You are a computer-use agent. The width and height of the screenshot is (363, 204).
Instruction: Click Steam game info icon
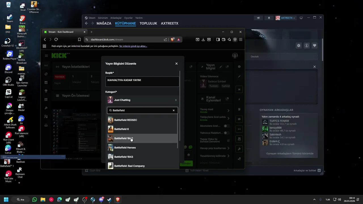point(307,45)
